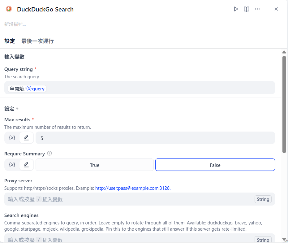
Task: Click the 輸入變數 heading
Action: (x=14, y=57)
